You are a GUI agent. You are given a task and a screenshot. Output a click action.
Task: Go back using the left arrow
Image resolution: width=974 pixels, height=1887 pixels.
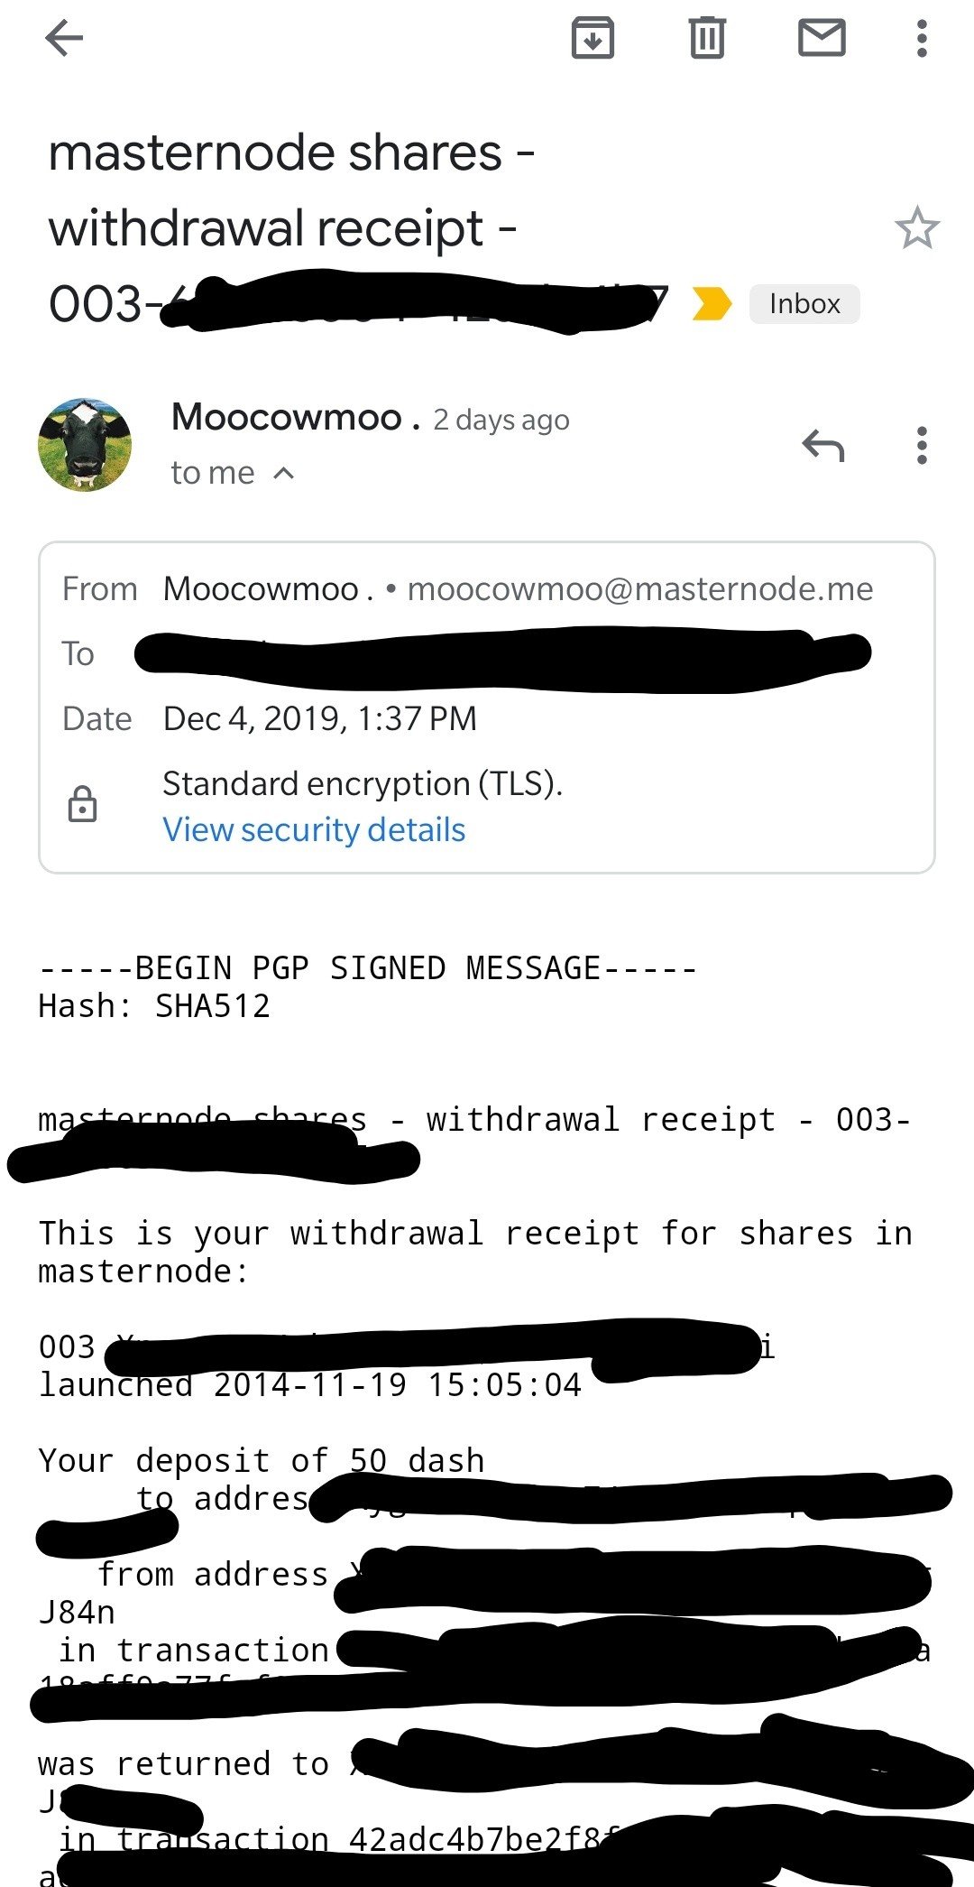pos(64,38)
